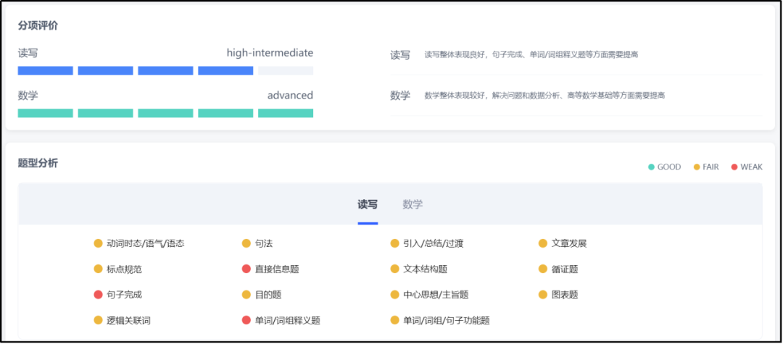Viewport: 783px width, 344px height.
Task: Click the FAIR legend entry
Action: point(706,167)
